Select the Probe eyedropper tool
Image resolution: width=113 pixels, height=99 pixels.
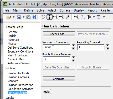coord(68,17)
